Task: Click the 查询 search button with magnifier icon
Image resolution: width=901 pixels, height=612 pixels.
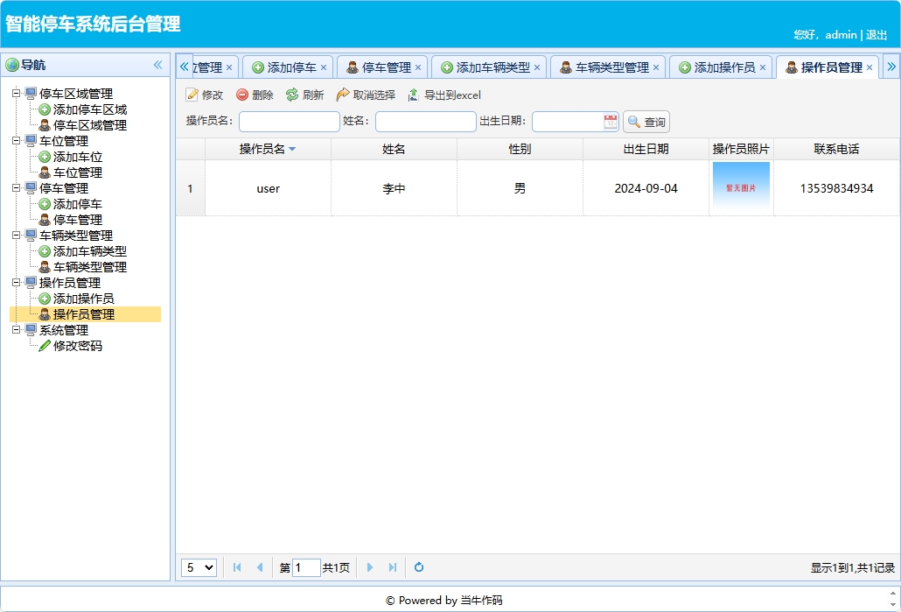Action: 646,122
